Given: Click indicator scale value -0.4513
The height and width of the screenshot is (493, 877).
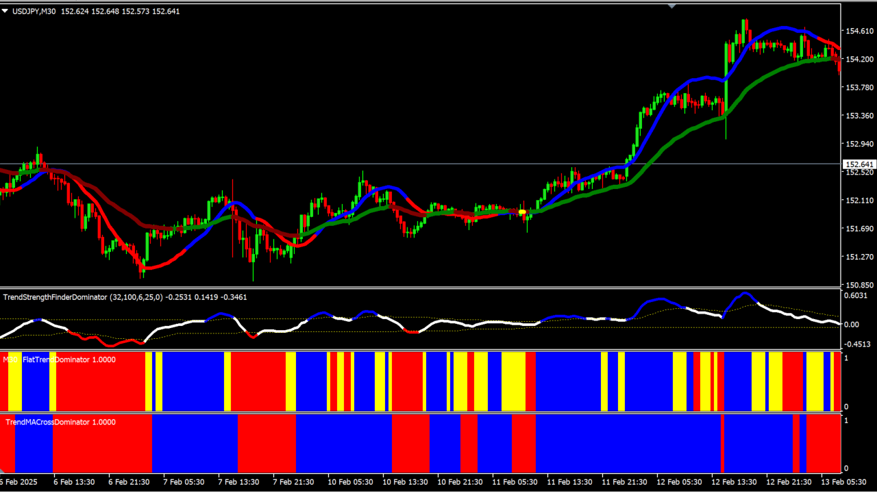Looking at the screenshot, I should point(858,345).
